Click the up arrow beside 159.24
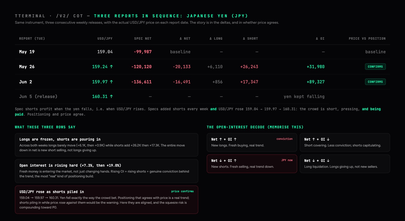405x221 pixels. (111, 67)
